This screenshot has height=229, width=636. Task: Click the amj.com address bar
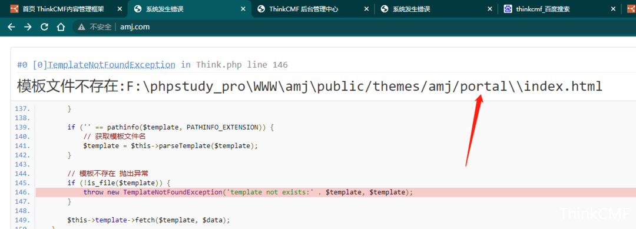point(135,27)
